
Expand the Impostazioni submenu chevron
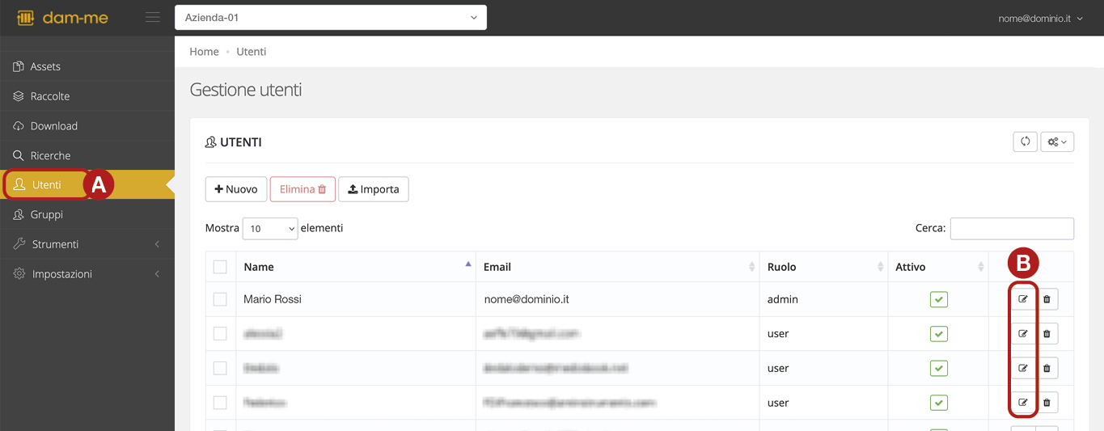157,274
